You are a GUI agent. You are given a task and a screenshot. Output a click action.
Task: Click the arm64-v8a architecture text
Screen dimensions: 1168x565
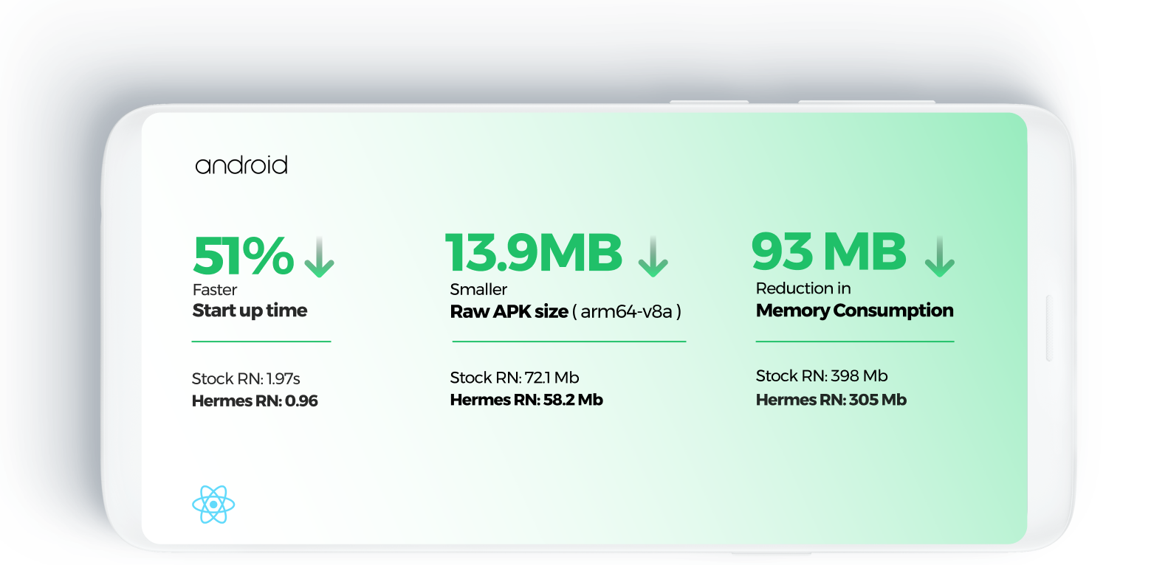[x=627, y=311]
